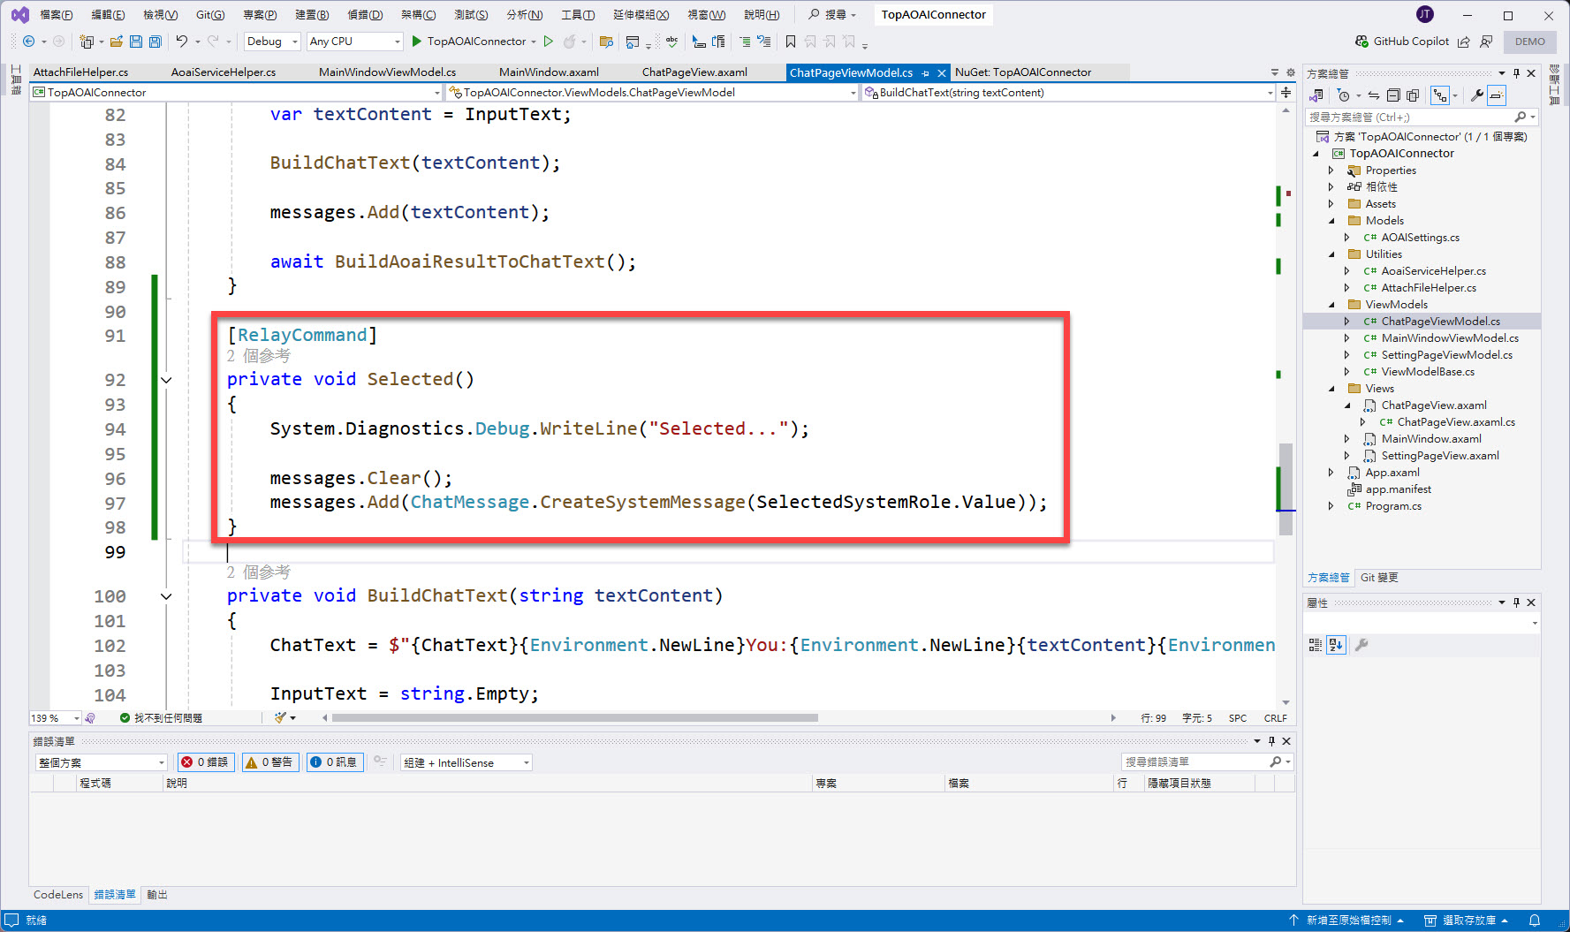
Task: Open the Any CPU platform dropdown
Action: pos(354,42)
